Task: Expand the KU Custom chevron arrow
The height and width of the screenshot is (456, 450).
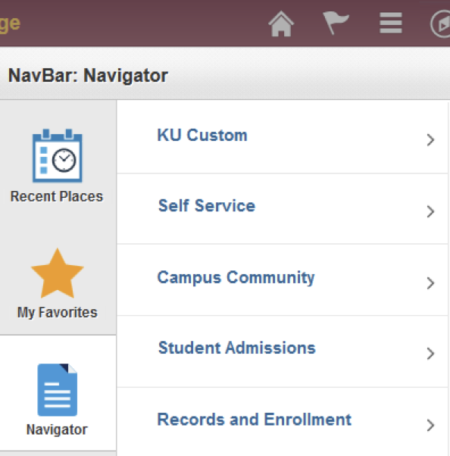Action: [x=430, y=140]
